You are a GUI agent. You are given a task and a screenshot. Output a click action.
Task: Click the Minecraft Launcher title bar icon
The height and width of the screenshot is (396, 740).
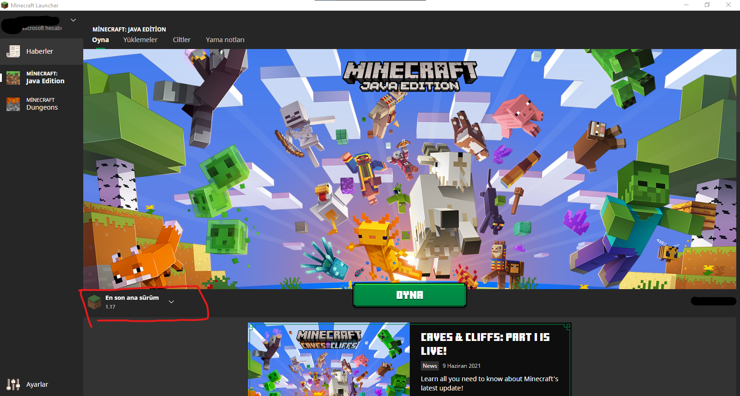click(x=5, y=5)
